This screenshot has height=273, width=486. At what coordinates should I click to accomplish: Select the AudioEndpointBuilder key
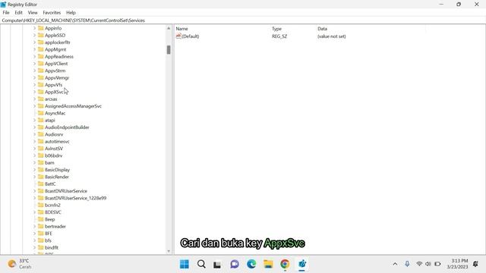(x=67, y=127)
